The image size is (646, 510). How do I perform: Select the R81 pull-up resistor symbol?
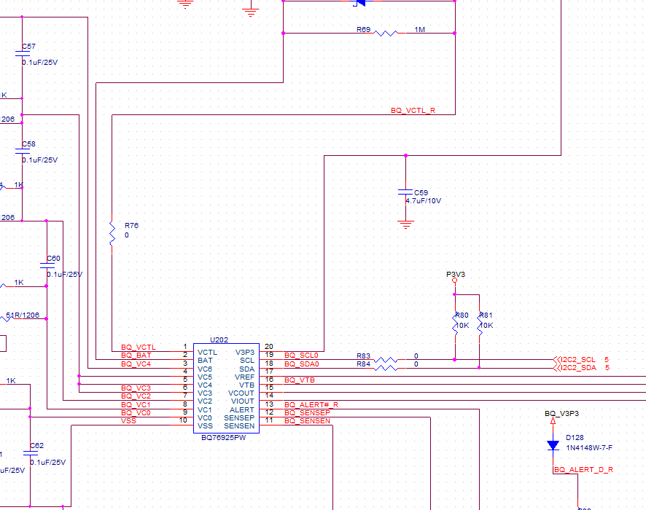click(x=479, y=323)
